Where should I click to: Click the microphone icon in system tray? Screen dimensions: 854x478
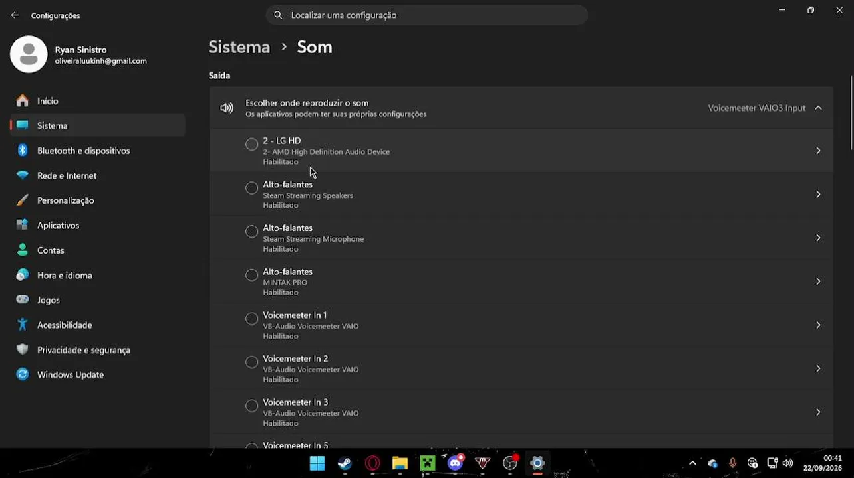[x=732, y=463]
